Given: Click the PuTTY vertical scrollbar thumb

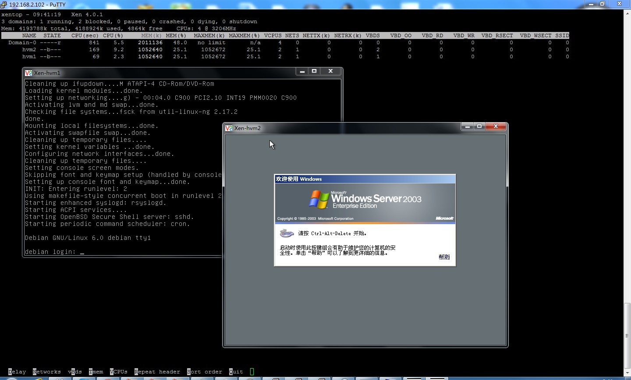Looking at the screenshot, I should coord(627,336).
